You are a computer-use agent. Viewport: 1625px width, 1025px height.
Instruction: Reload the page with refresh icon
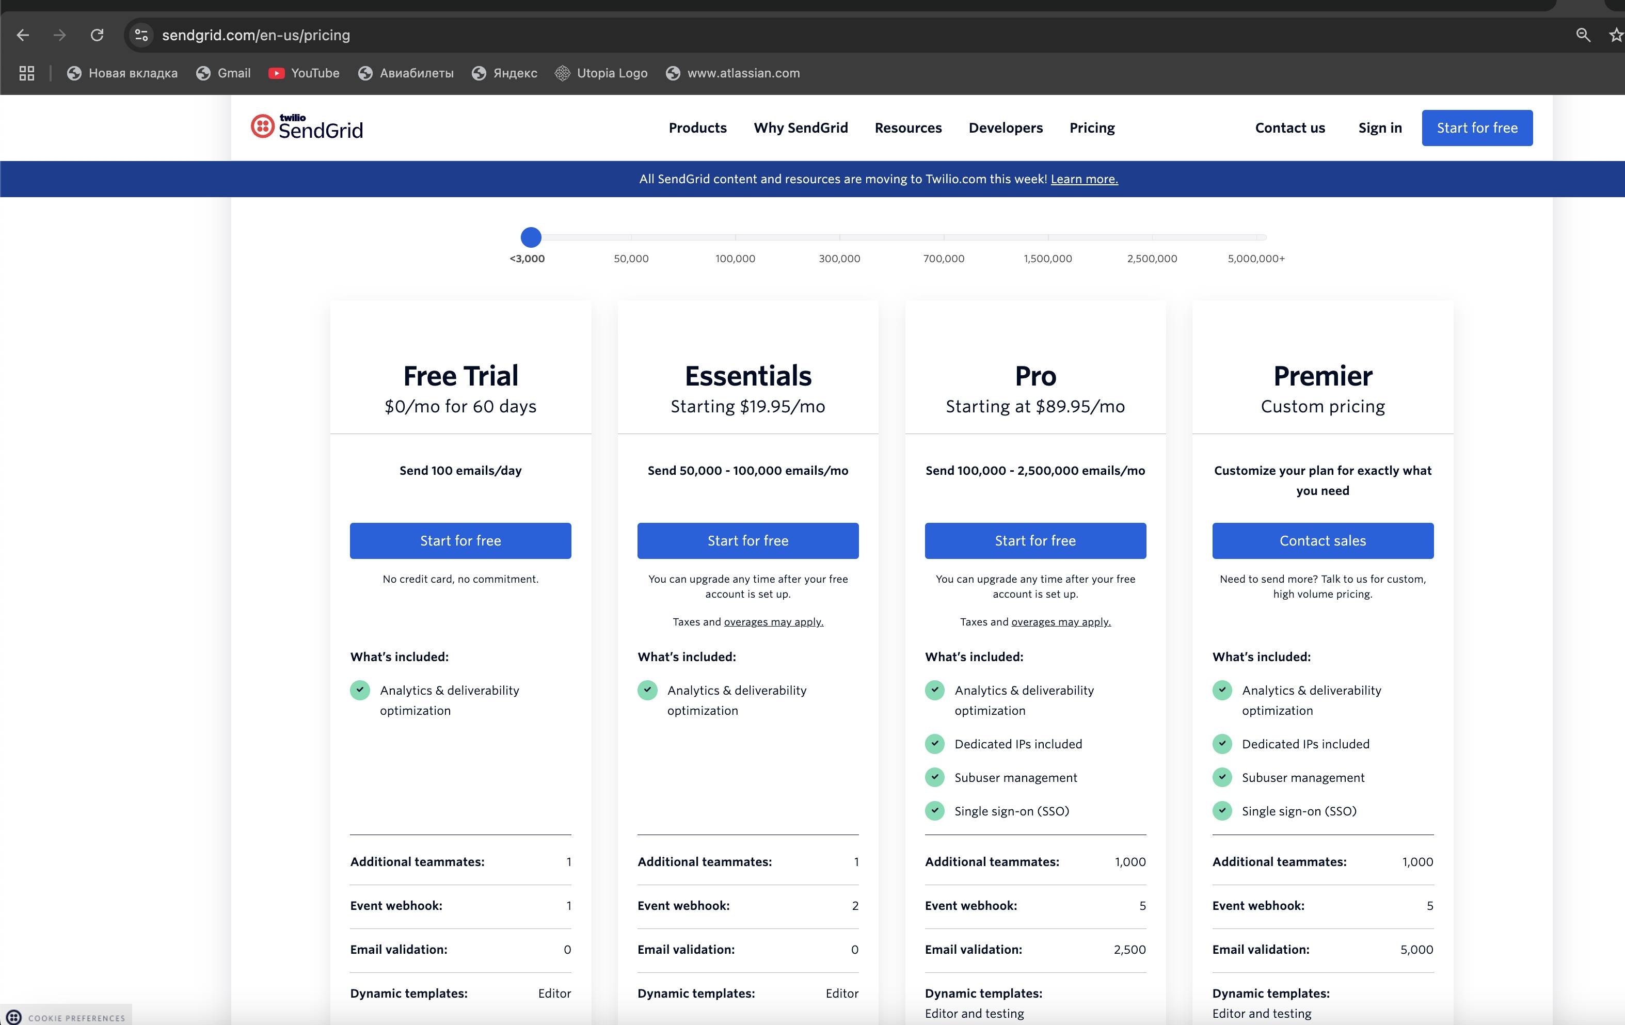tap(97, 35)
